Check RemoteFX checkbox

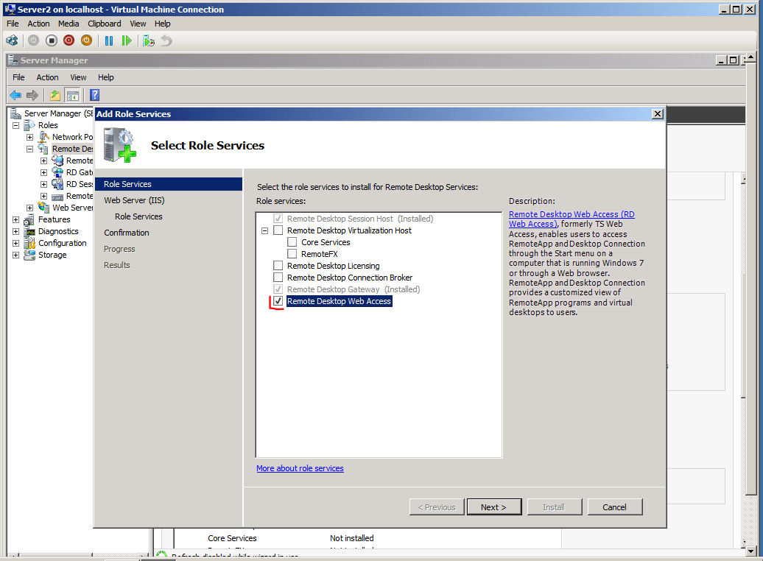tap(292, 253)
